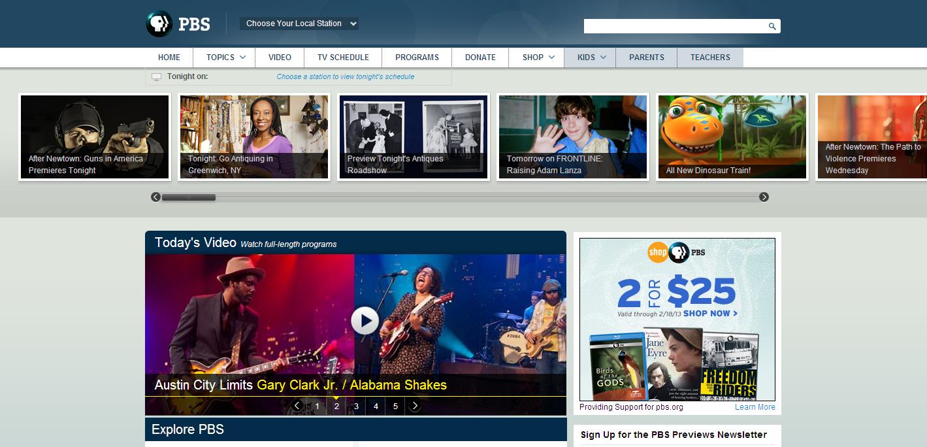Expand the Shop menu
The width and height of the screenshot is (927, 447).
(x=538, y=58)
